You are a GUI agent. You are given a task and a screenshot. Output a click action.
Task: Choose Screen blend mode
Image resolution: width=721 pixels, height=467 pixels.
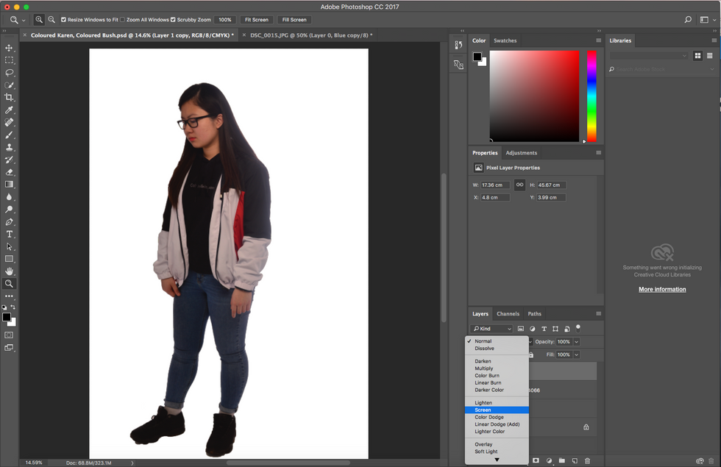tap(497, 410)
